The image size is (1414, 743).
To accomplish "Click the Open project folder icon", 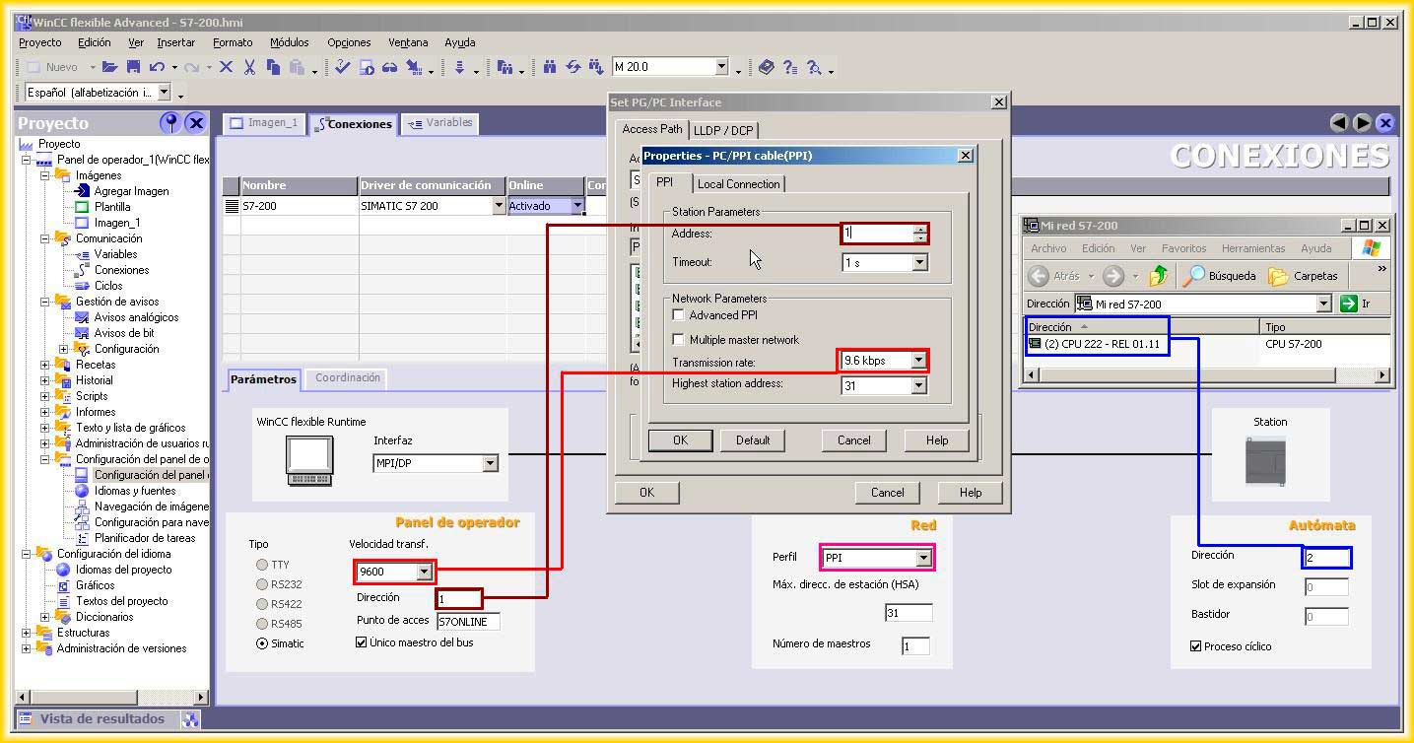I will [109, 67].
